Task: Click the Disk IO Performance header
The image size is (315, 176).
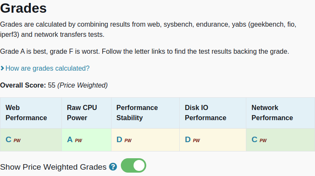Action: (x=206, y=113)
